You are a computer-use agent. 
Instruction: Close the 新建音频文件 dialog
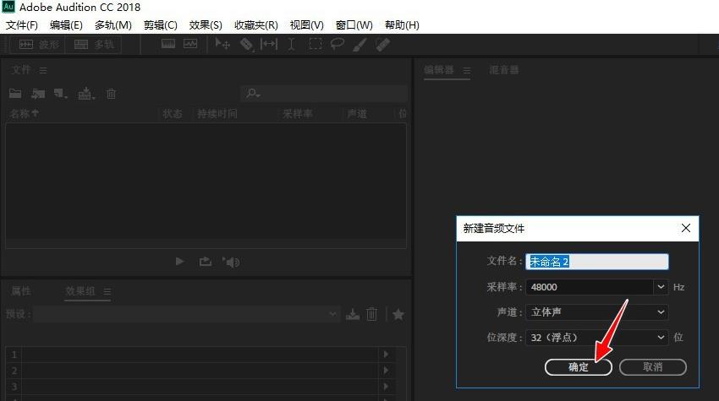685,228
